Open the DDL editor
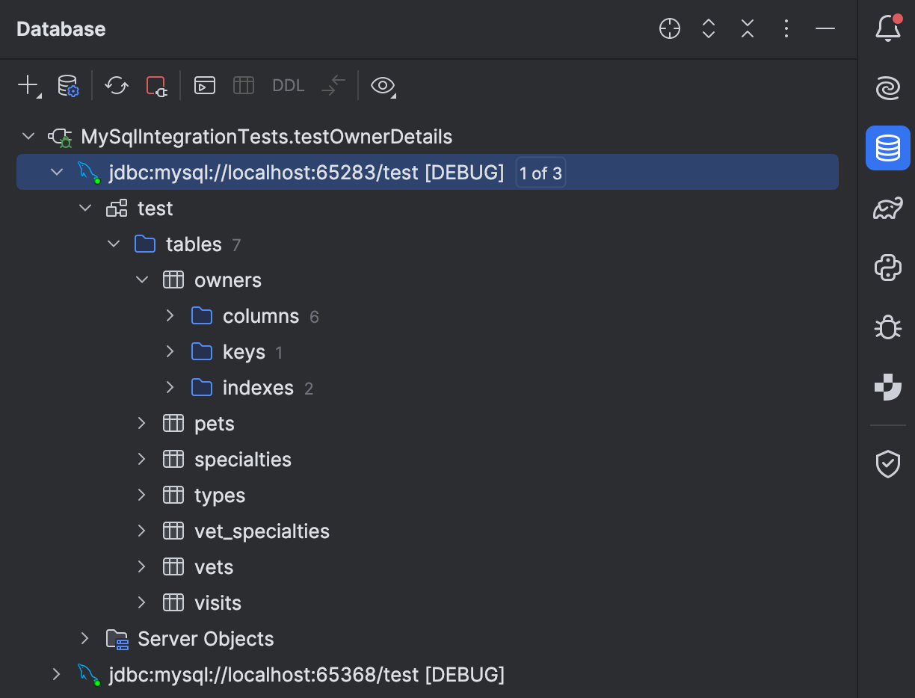 [x=288, y=84]
